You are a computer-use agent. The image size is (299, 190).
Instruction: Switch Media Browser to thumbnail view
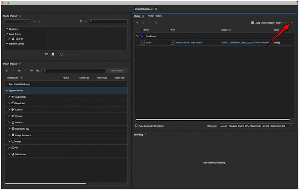tap(53, 54)
